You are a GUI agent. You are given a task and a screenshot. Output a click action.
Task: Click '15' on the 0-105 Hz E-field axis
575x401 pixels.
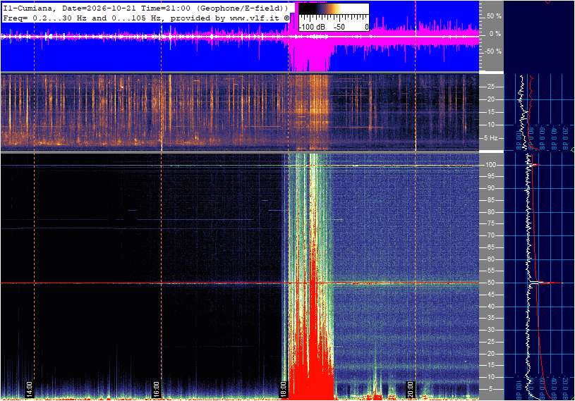tap(490, 366)
